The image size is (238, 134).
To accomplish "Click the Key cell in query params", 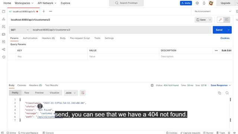I will tap(51, 57).
